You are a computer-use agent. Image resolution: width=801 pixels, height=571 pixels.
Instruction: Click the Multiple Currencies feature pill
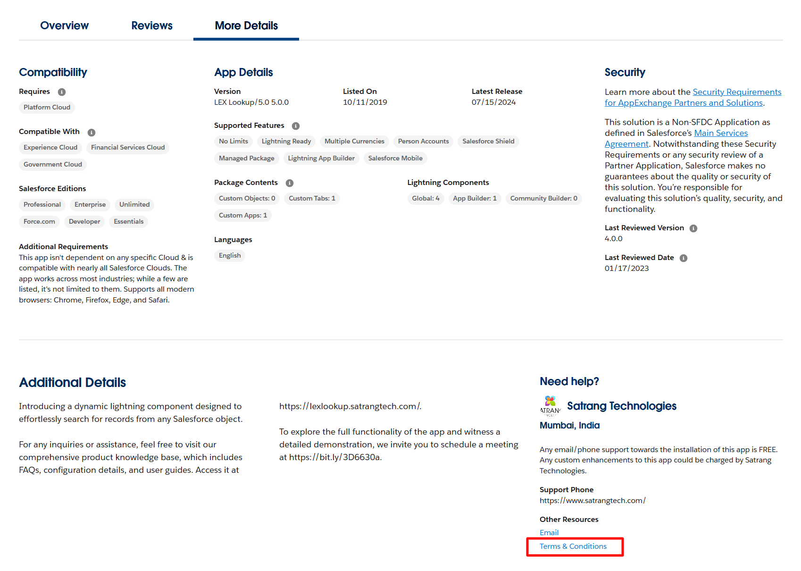pyautogui.click(x=354, y=142)
